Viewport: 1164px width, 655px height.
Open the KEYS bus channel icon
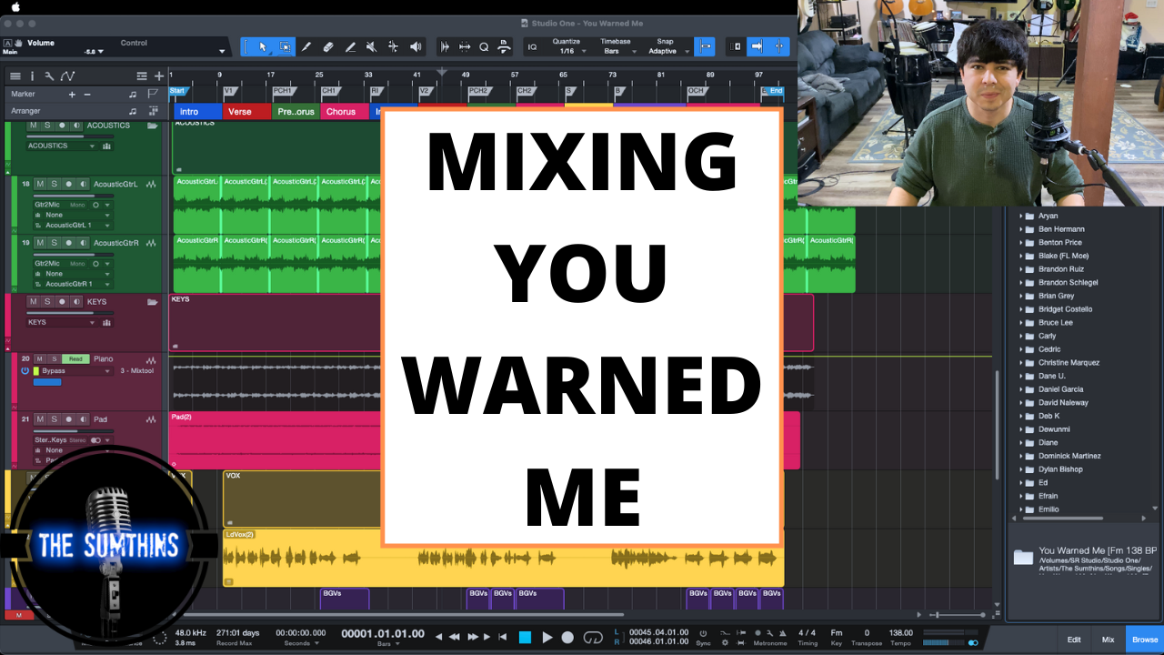[108, 322]
